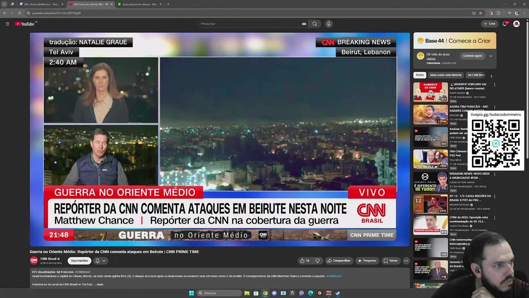Open the Chrome three-dot menu
Image resolution: width=529 pixels, height=298 pixels.
[524, 13]
